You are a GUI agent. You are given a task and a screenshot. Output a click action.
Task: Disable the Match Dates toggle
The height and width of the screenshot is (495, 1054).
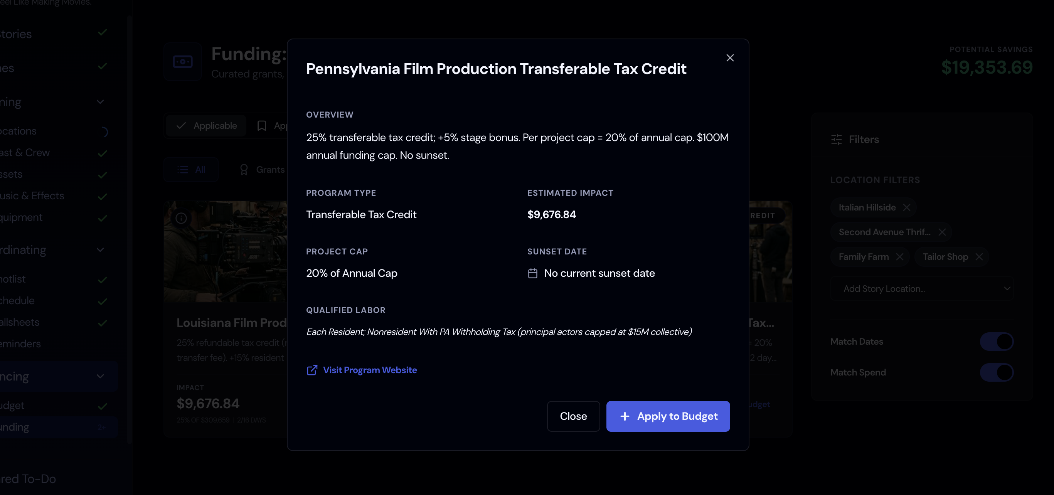(997, 342)
